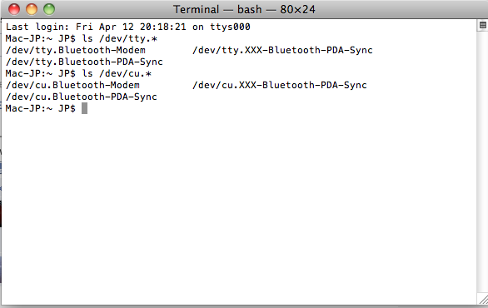Click on /dev/tty.Bluetooth-PDA-Sync entry
Screen dimensions: 488x308
(x=84, y=62)
